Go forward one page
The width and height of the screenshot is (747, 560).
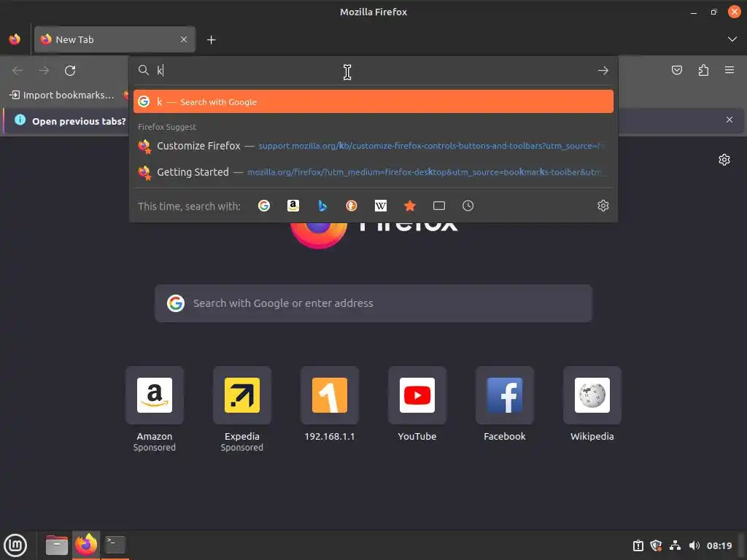click(x=44, y=71)
